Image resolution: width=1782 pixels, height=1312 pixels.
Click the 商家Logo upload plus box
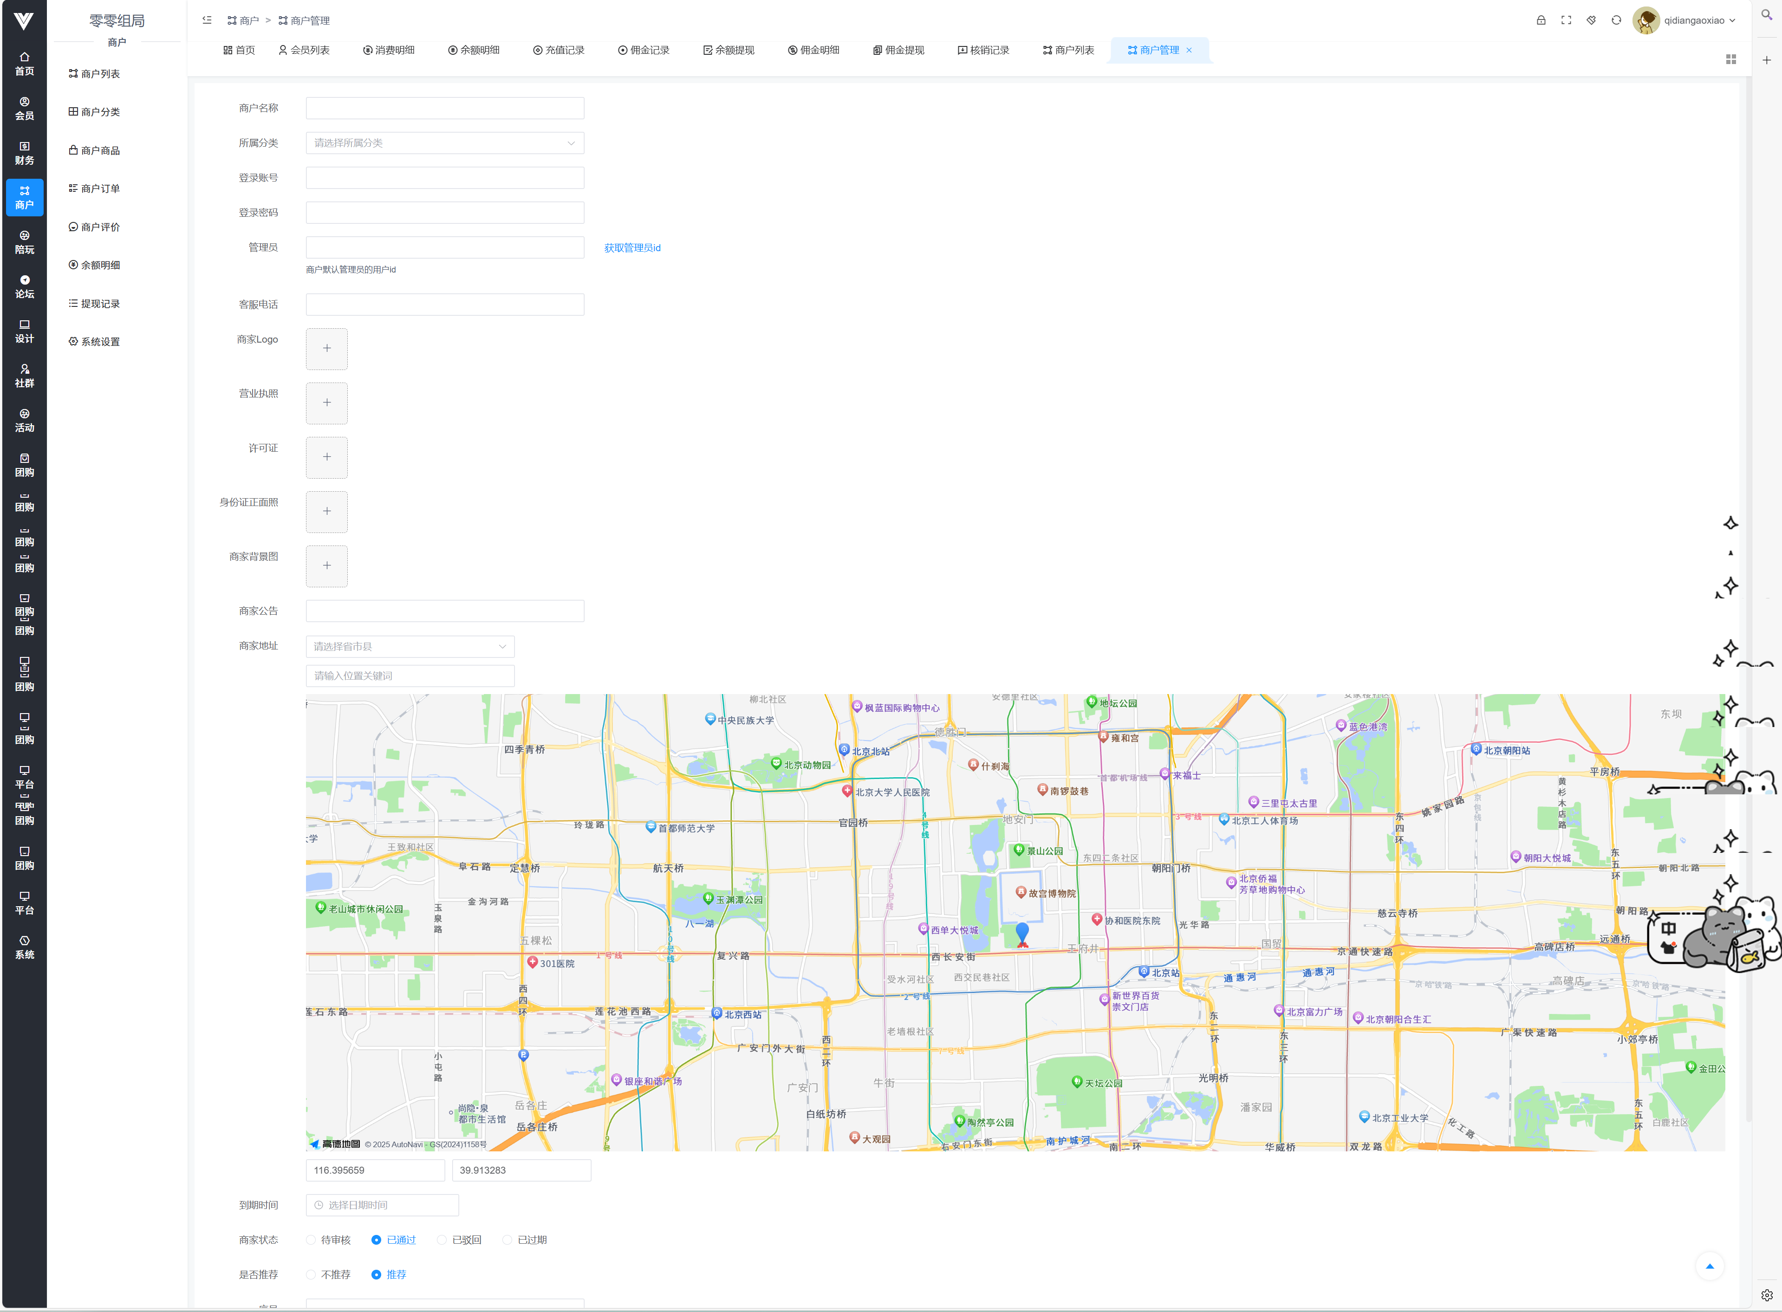(x=326, y=349)
